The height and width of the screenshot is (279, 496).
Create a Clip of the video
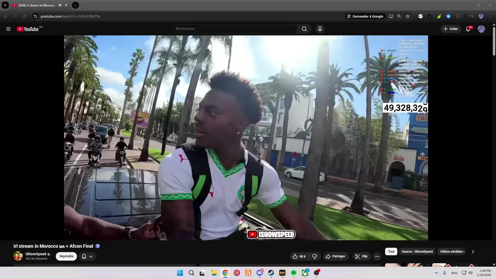(x=361, y=257)
